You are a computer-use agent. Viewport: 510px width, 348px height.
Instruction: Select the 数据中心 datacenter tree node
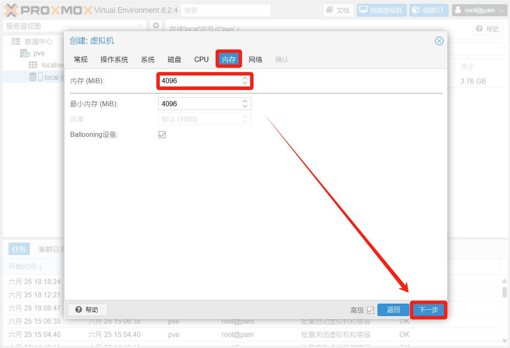(38, 41)
